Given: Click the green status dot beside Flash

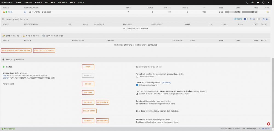Looking at the screenshot, I should pyautogui.click(x=6, y=12).
